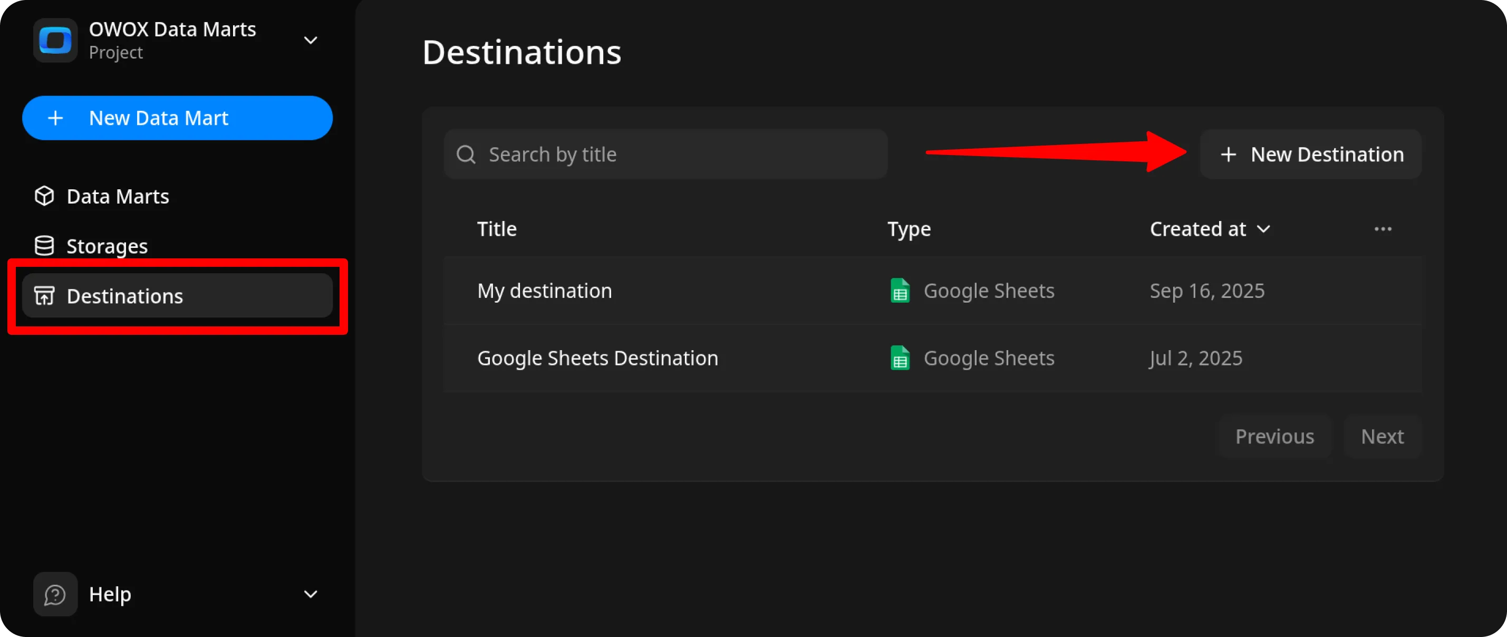Select the Data Marts cube icon
The image size is (1507, 637).
pyautogui.click(x=44, y=196)
